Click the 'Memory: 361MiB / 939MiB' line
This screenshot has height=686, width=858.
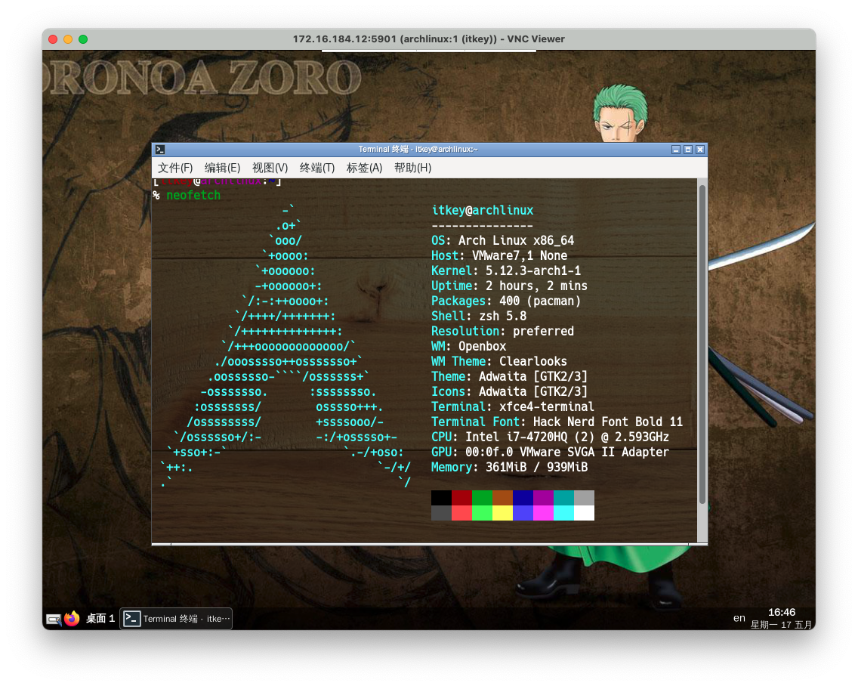pyautogui.click(x=509, y=467)
